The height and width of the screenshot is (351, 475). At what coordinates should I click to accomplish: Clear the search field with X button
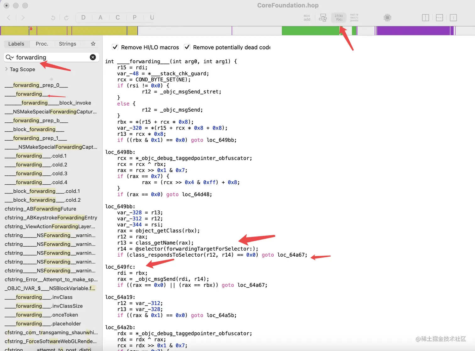93,57
